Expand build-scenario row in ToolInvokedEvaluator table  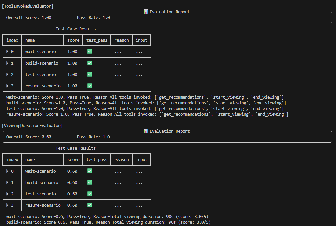click(7, 63)
